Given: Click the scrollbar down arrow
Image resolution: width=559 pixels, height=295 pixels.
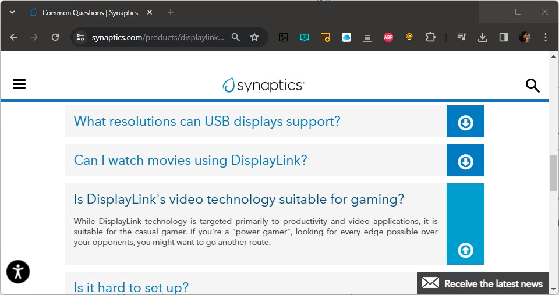Looking at the screenshot, I should [553, 289].
